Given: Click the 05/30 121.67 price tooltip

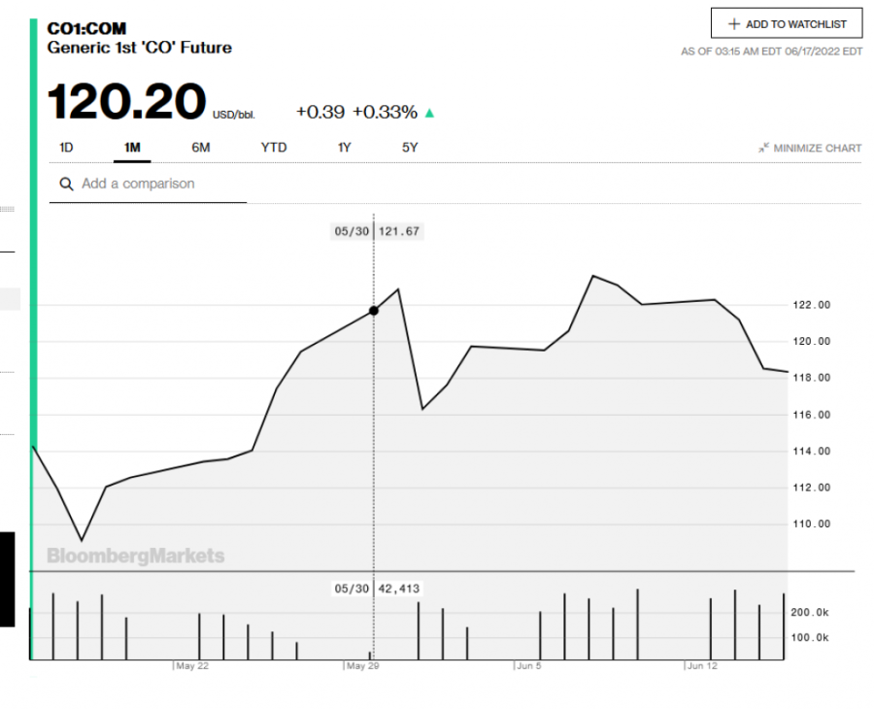Looking at the screenshot, I should pos(377,231).
